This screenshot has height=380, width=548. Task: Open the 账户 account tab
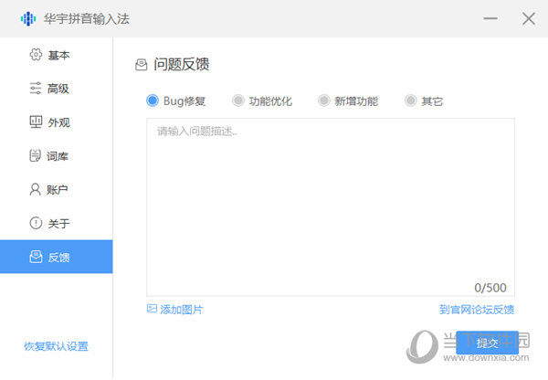click(x=57, y=189)
